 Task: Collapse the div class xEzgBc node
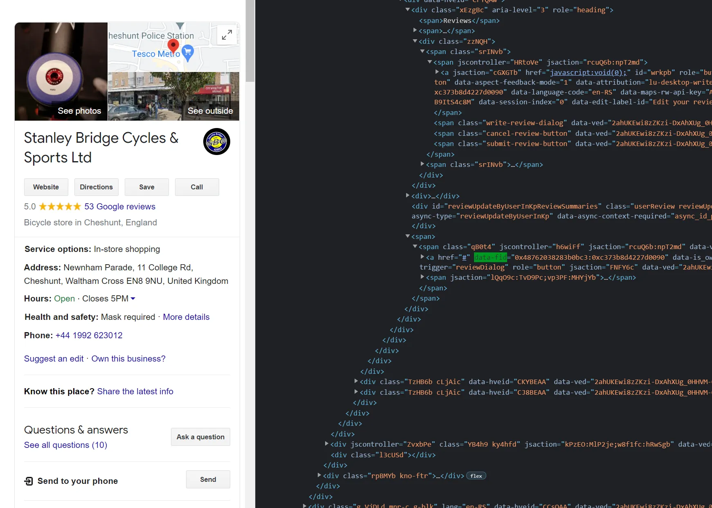pos(408,9)
